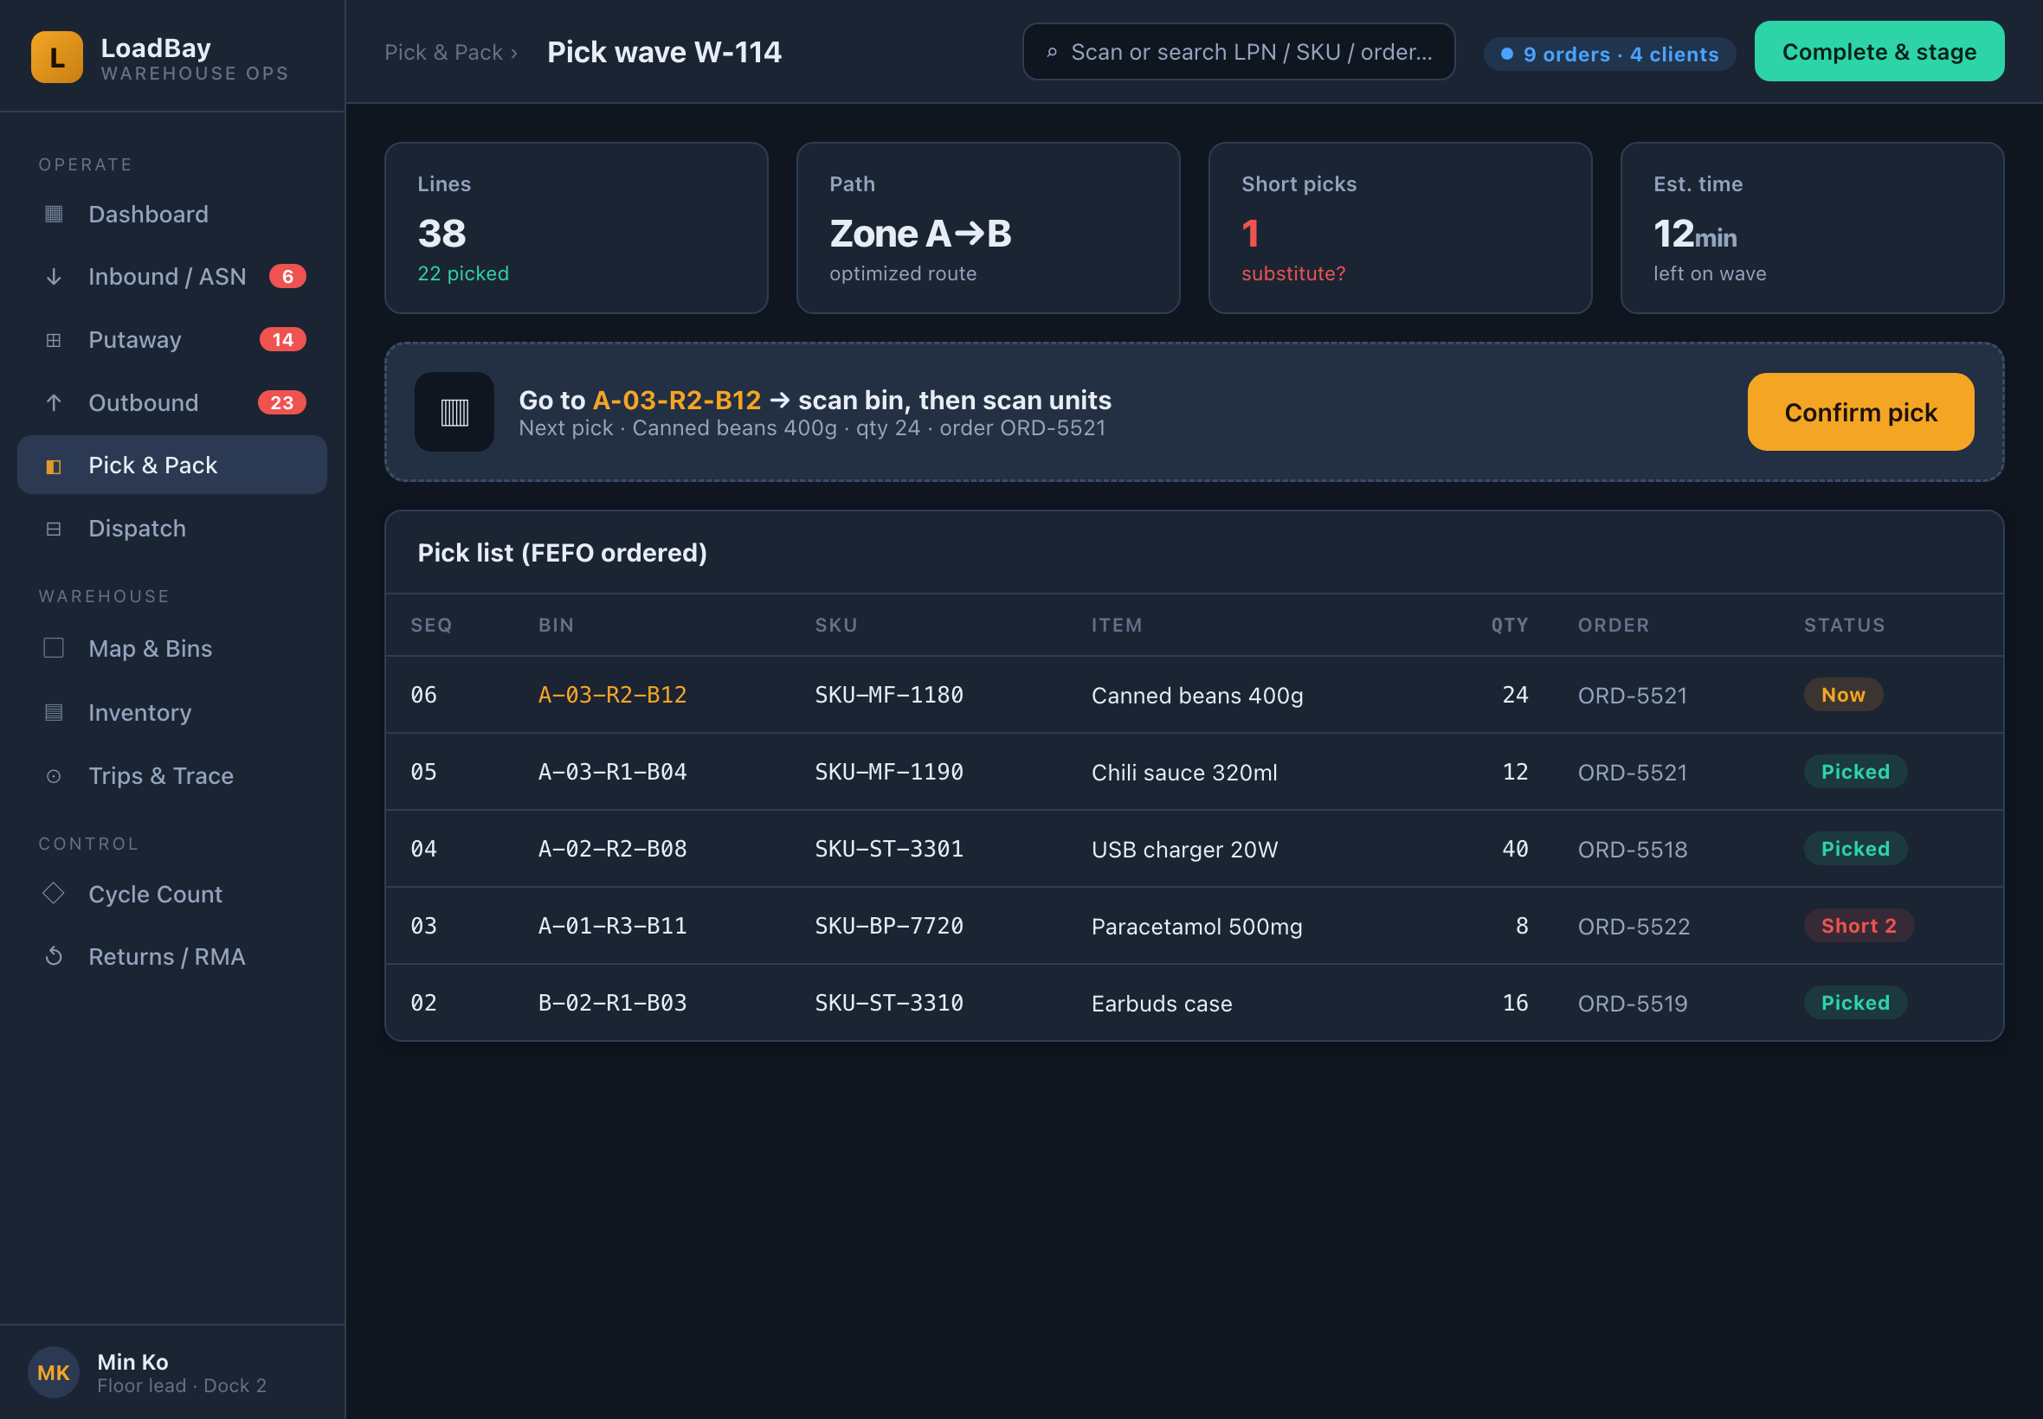Go to Cycle Count
Image resolution: width=2043 pixels, height=1419 pixels.
[172, 894]
